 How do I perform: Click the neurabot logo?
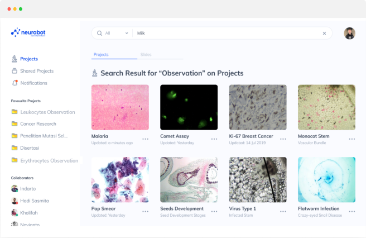[28, 32]
